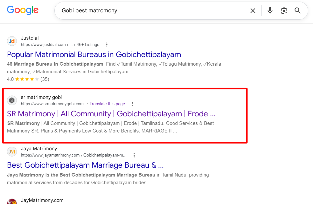This screenshot has height=206, width=313.
Task: Click the jayamatrimony.com URL breadcrumb
Action: (x=74, y=155)
